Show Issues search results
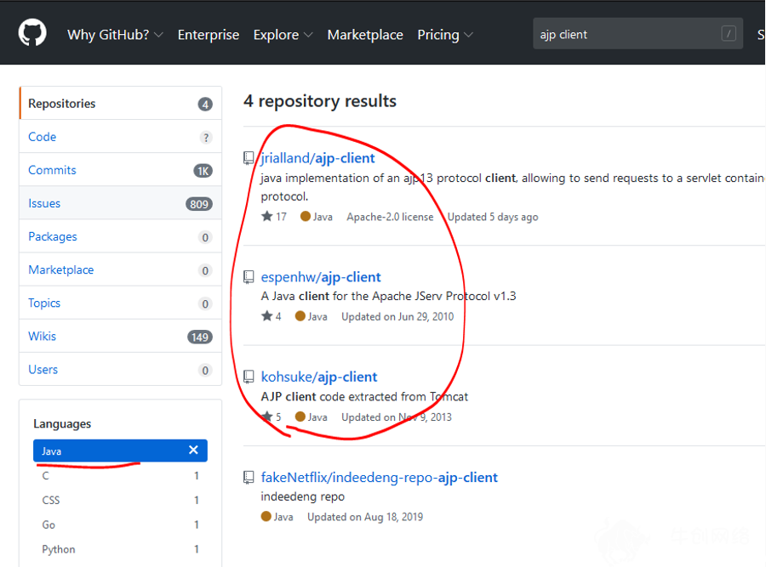Screen dimensions: 766x567 click(120, 203)
